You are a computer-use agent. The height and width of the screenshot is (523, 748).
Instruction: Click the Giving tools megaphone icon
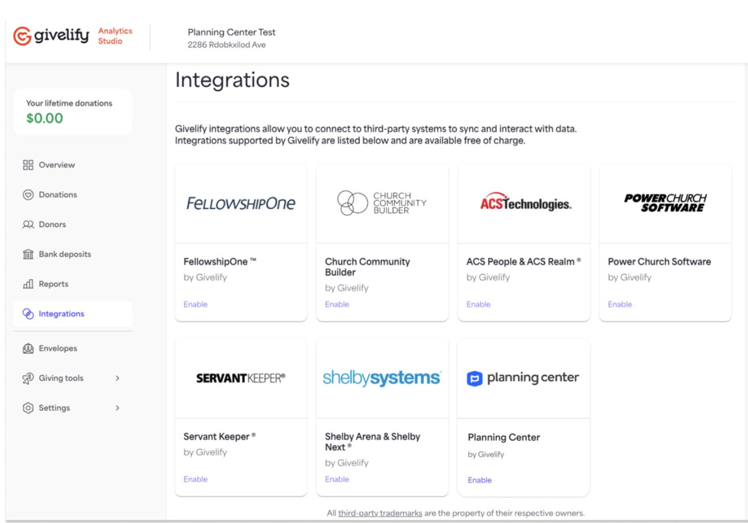click(28, 378)
